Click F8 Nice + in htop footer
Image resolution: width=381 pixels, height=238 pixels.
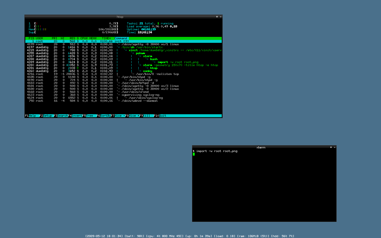(132, 116)
